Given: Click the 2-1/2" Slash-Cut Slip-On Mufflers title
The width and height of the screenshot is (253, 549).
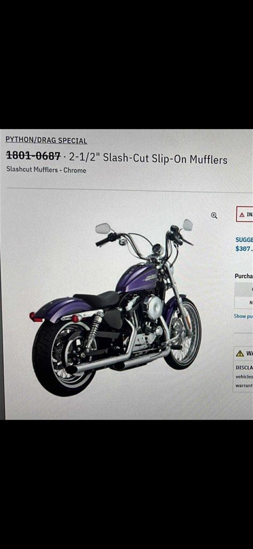Looking at the screenshot, I should 148,158.
